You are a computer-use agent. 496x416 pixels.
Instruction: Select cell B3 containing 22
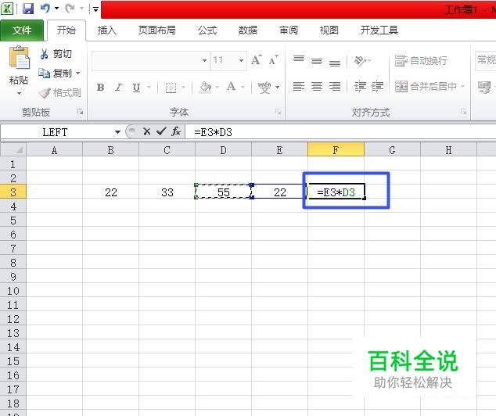click(x=111, y=192)
